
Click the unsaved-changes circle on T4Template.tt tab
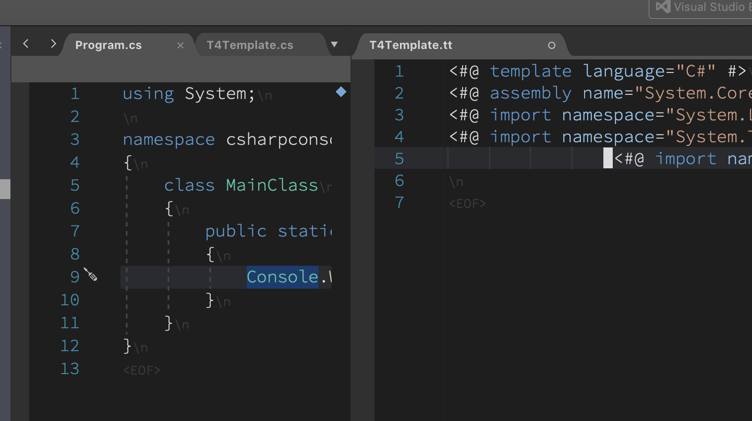click(551, 45)
